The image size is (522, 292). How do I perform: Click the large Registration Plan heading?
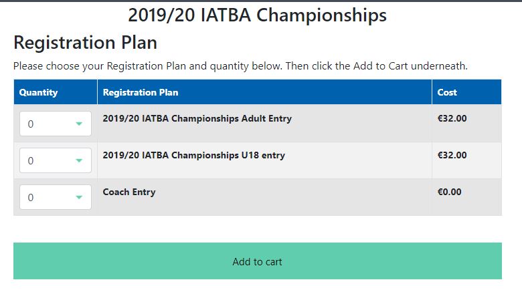[86, 43]
